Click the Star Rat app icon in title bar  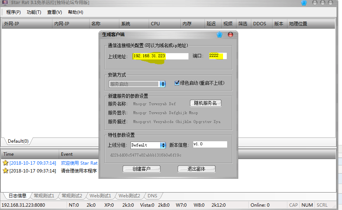pos(5,3)
